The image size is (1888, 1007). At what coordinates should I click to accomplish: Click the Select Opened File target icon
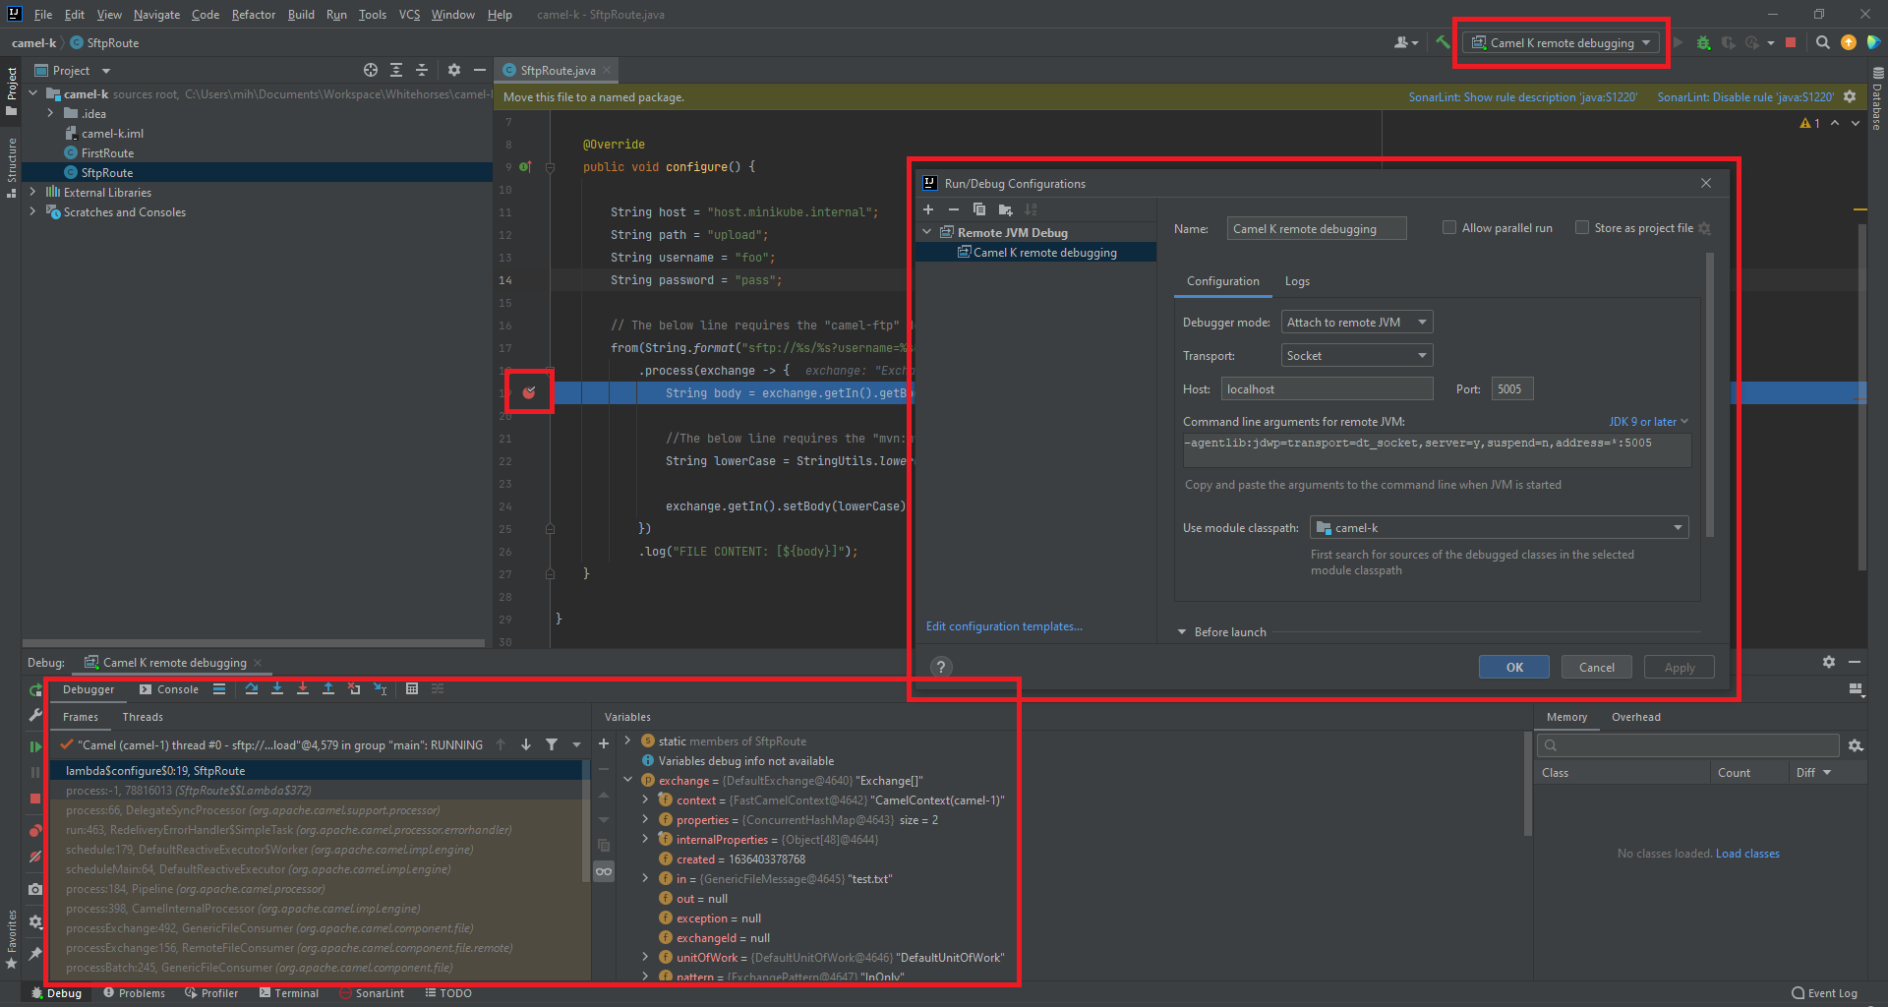pos(371,70)
